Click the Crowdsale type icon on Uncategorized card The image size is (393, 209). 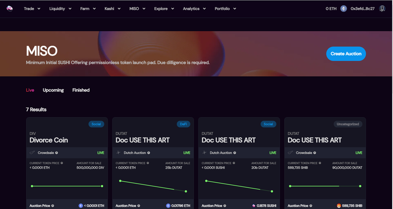(291, 153)
